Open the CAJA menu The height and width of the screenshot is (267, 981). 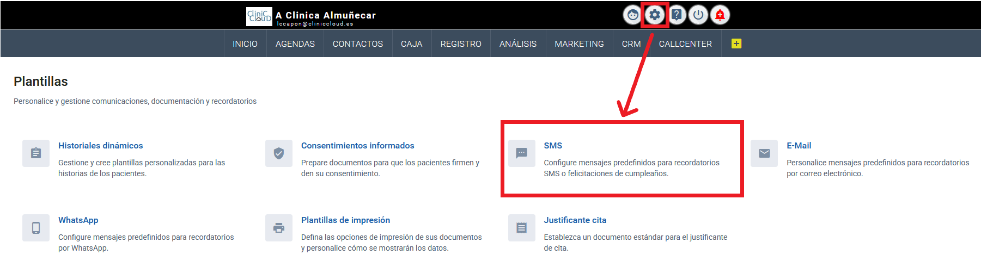(412, 44)
